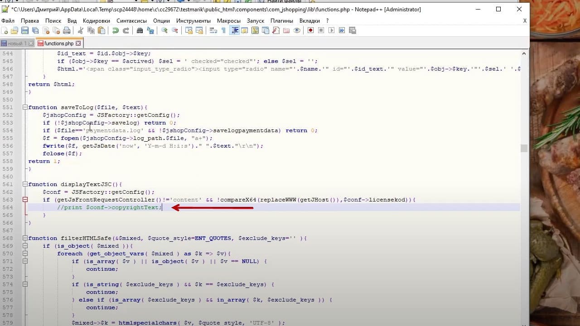This screenshot has width=580, height=326.
Task: Toggle the indent guide toolbar button
Action: pyautogui.click(x=234, y=30)
